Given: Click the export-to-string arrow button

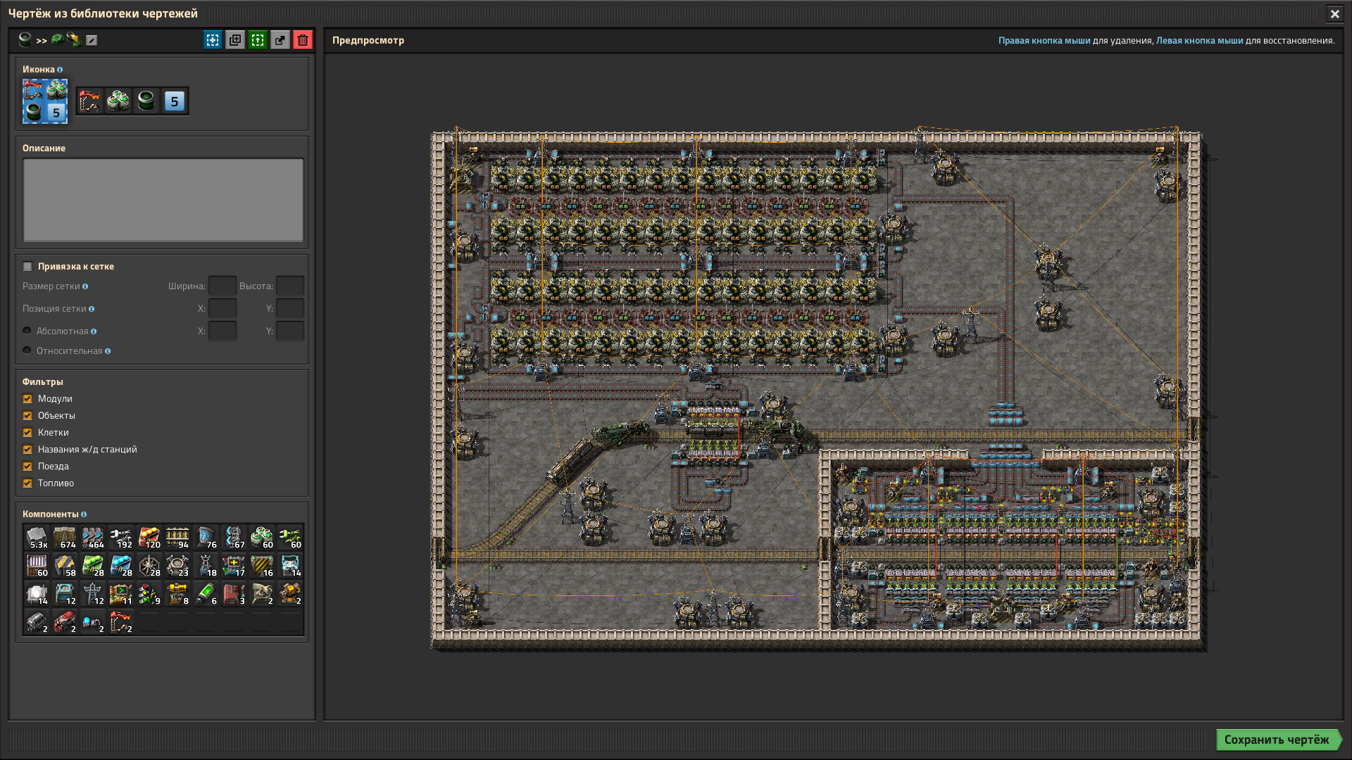Looking at the screenshot, I should point(280,40).
